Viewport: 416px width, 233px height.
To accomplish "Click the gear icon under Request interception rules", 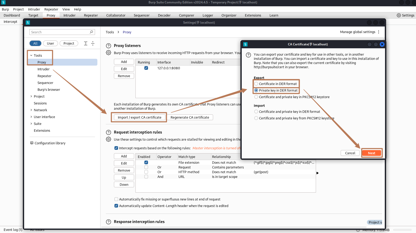I will tap(108, 139).
